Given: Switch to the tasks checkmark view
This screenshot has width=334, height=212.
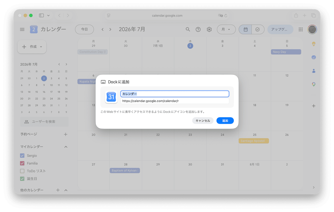Looking at the screenshot, I should [x=258, y=29].
